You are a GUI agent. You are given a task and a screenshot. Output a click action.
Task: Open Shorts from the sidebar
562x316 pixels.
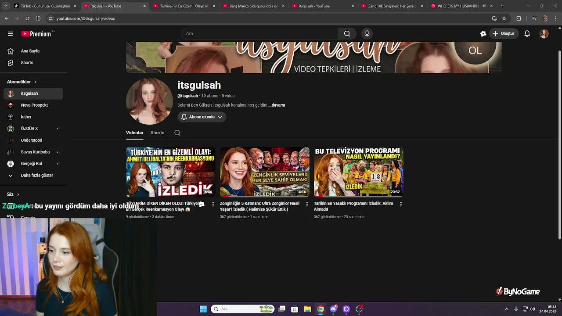tap(33, 63)
